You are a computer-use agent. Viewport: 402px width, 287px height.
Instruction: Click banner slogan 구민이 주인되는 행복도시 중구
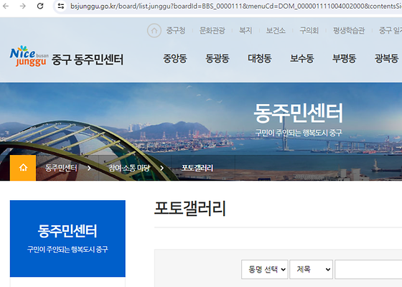299,133
